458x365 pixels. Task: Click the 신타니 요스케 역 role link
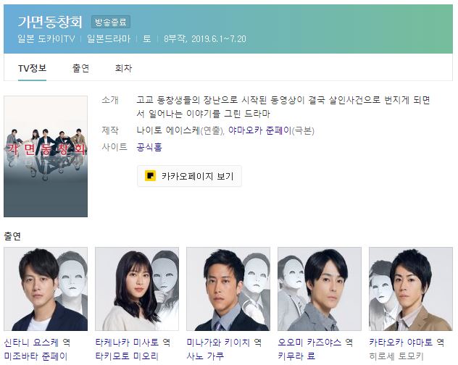(x=37, y=343)
